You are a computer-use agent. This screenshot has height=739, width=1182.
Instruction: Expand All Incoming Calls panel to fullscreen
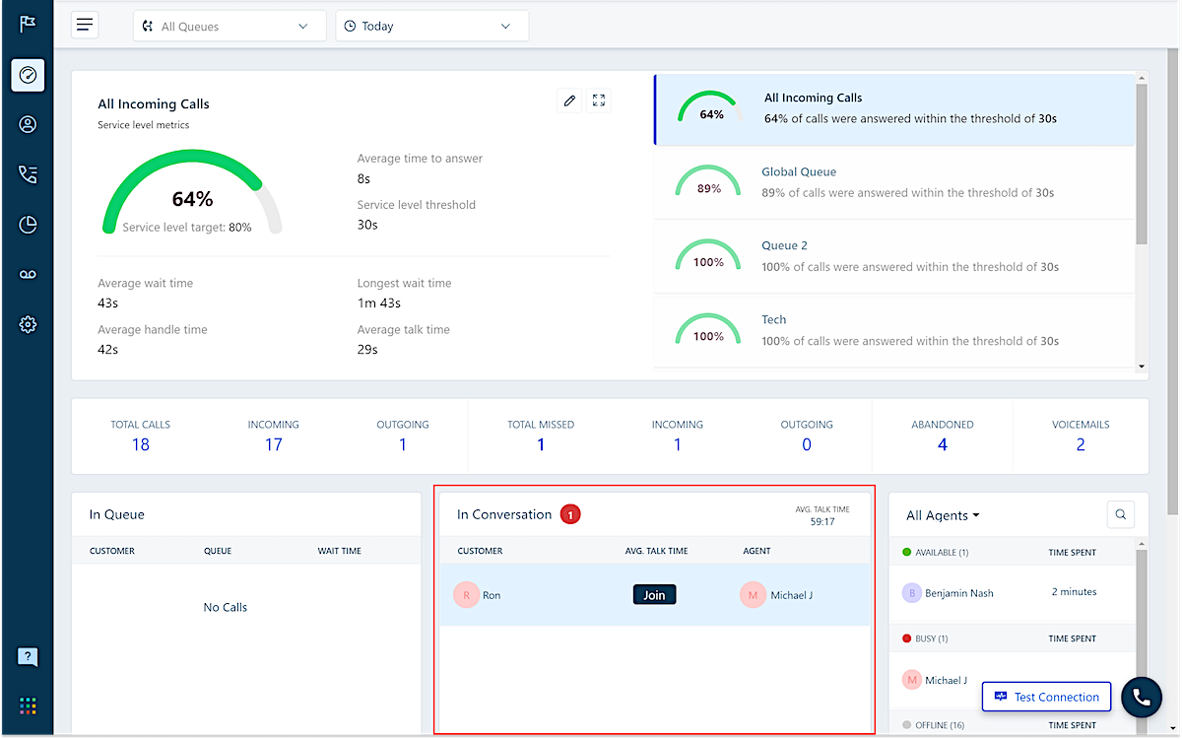(x=599, y=100)
